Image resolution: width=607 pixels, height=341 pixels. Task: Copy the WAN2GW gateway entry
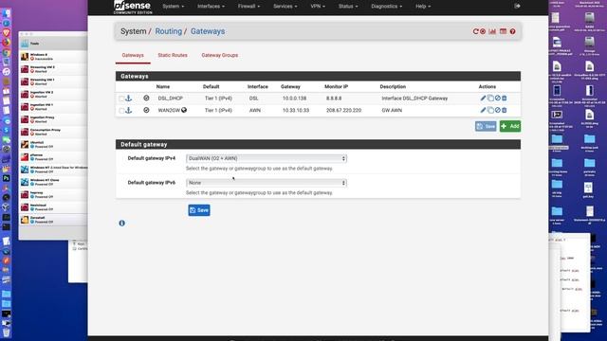point(490,110)
